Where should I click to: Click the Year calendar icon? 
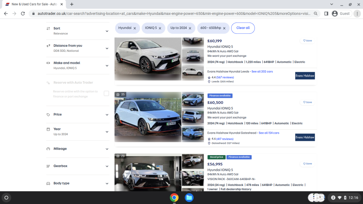[x=48, y=129]
